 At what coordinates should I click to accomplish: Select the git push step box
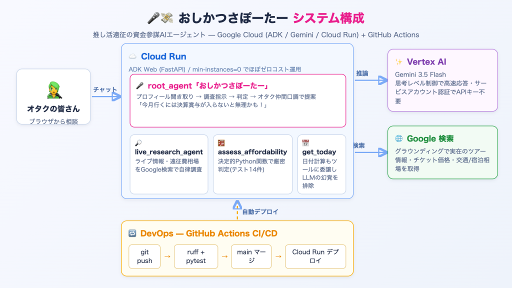click(x=144, y=256)
